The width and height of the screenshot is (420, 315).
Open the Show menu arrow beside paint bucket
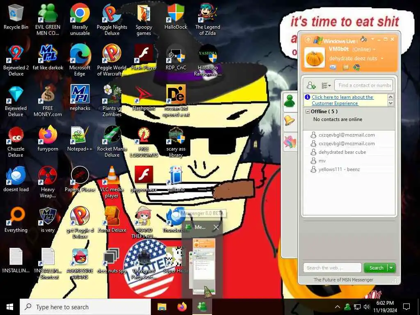(372, 39)
